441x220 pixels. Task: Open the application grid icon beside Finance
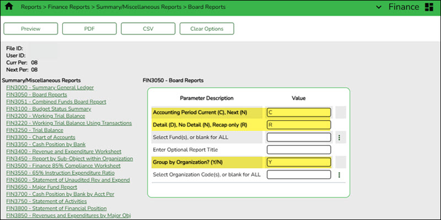(429, 7)
